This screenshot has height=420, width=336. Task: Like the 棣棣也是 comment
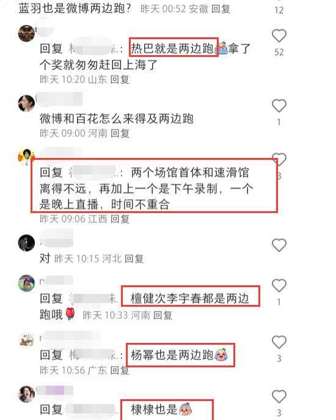[279, 397]
